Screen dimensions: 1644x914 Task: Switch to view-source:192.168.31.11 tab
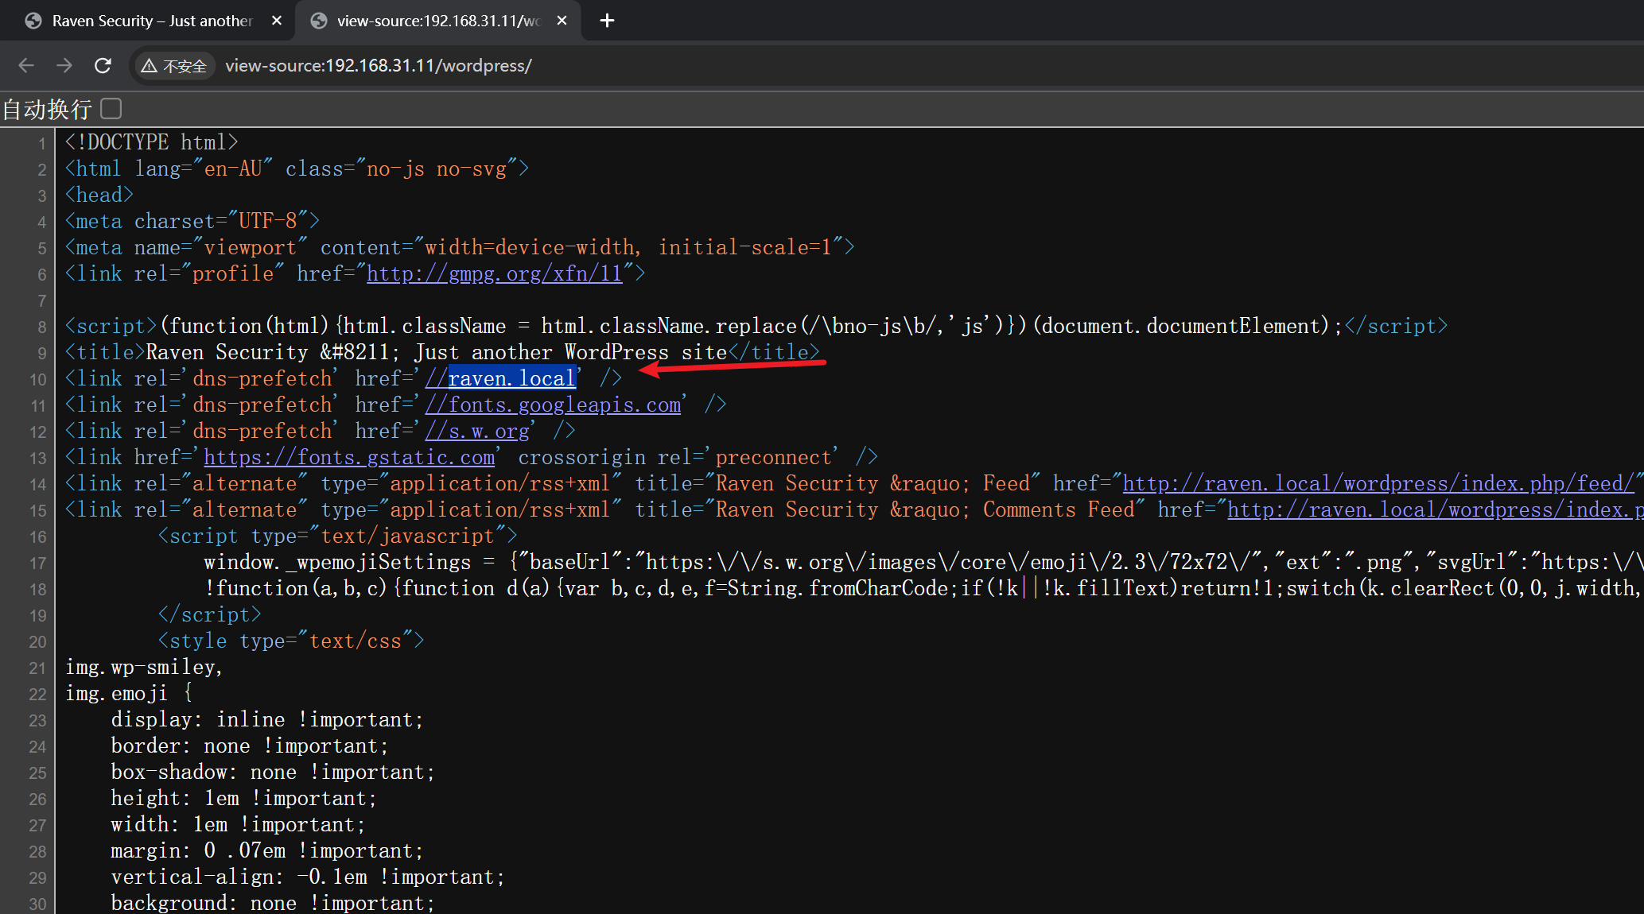(437, 21)
